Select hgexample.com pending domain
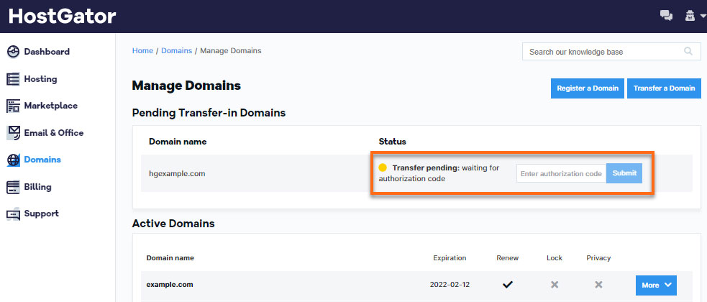The height and width of the screenshot is (302, 707). coord(177,173)
